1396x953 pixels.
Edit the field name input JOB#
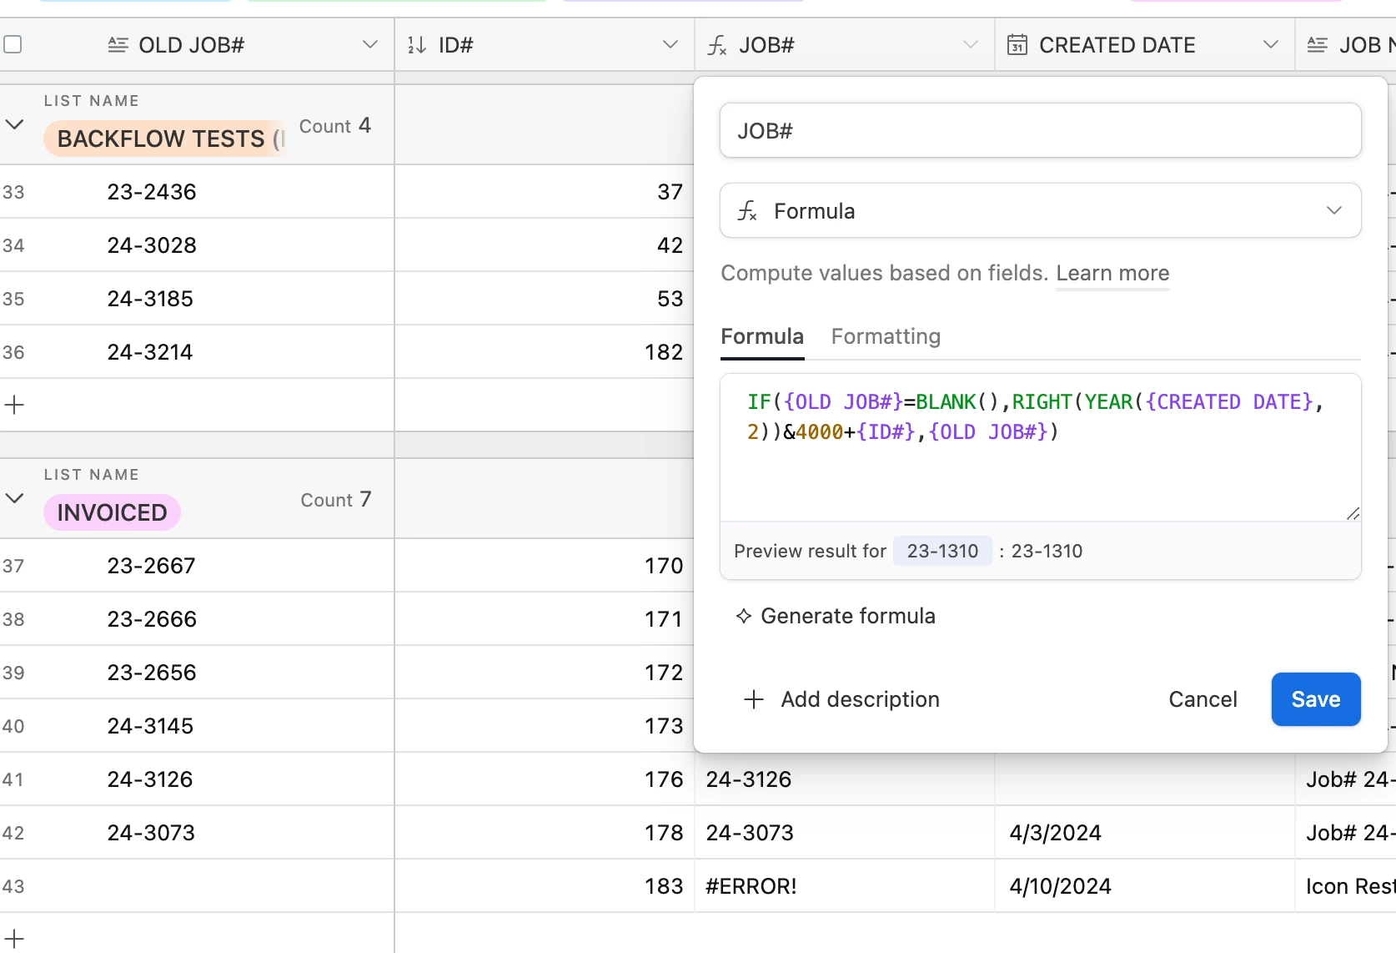pos(1041,130)
